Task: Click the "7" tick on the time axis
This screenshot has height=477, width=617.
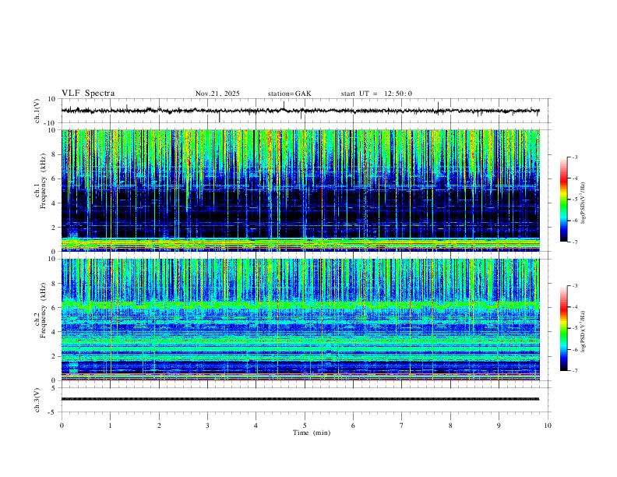Action: click(x=402, y=426)
